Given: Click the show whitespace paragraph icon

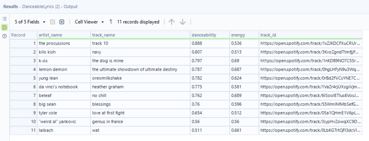Looking at the screenshot, I should tap(111, 22).
